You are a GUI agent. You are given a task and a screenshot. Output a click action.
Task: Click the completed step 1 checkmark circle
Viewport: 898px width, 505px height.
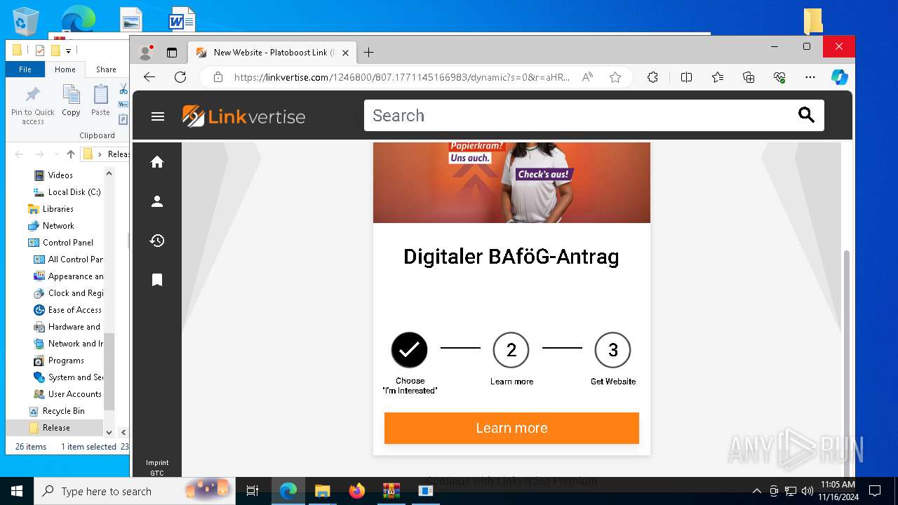[409, 350]
